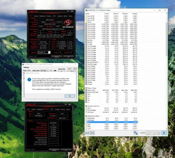The width and height of the screenshot is (175, 158).
Task: Select the NB VID row in HWiNFO
Action: [x=111, y=22]
